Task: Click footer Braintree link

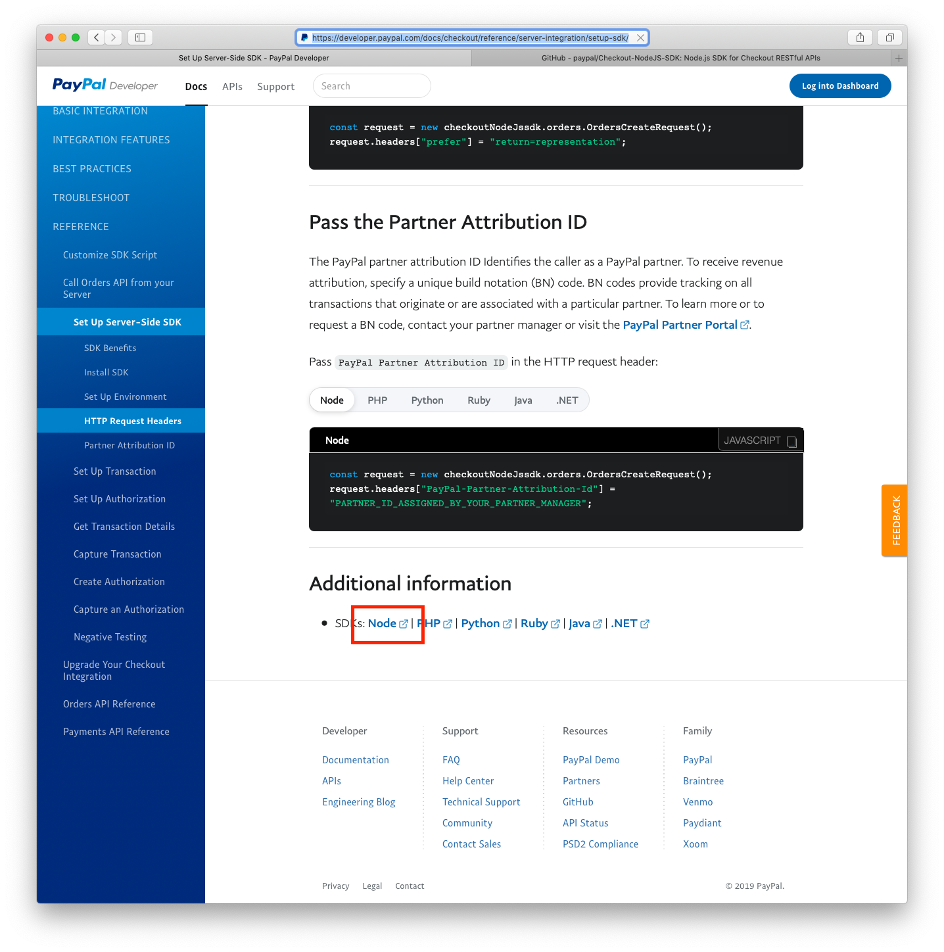Action: pos(703,781)
